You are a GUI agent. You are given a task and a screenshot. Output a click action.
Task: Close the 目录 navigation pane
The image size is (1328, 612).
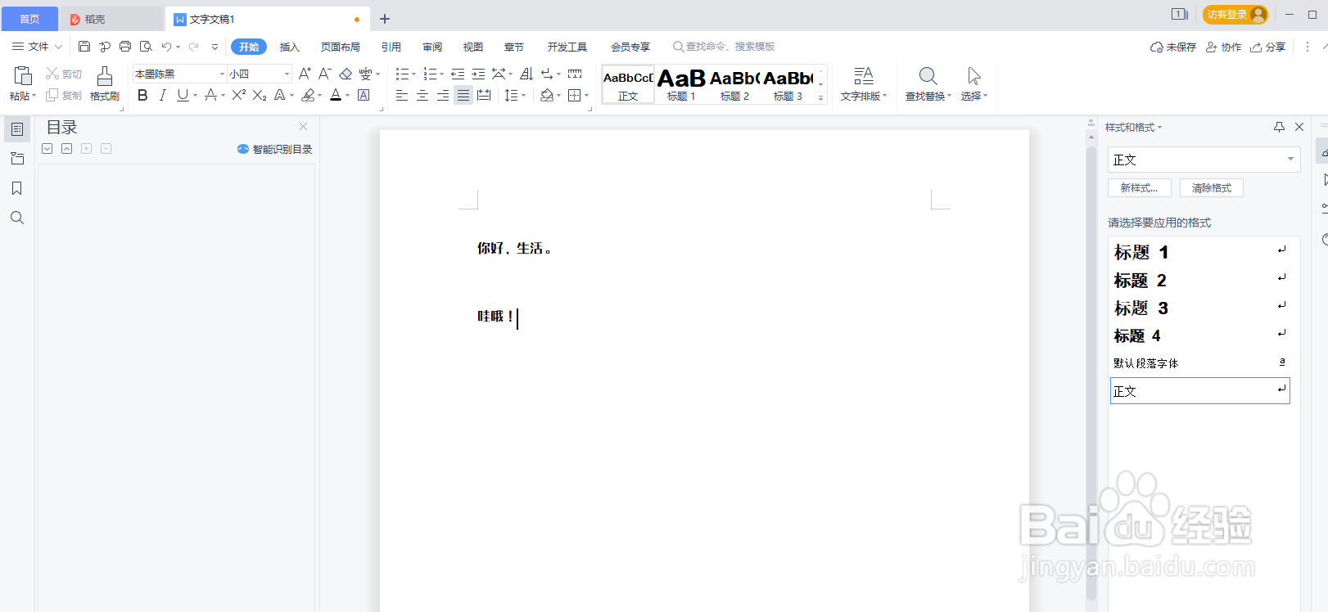(303, 127)
